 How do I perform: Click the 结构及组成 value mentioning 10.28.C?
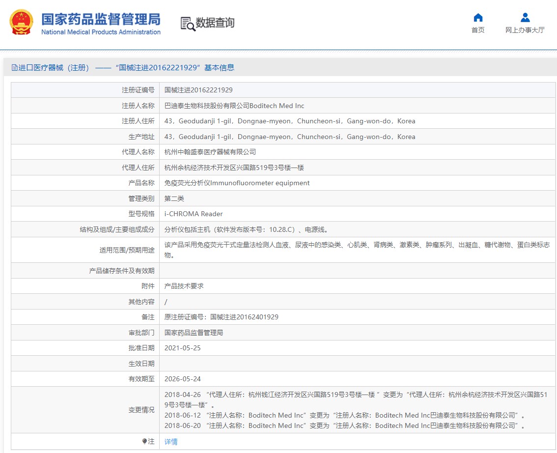(247, 229)
